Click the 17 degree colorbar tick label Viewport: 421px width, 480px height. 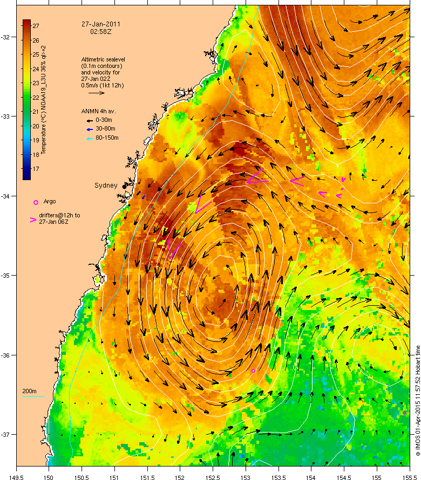[x=36, y=169]
